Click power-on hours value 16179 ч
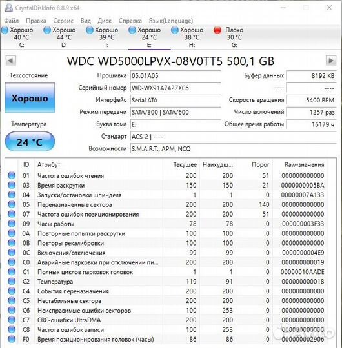The width and height of the screenshot is (342, 348). click(311, 124)
